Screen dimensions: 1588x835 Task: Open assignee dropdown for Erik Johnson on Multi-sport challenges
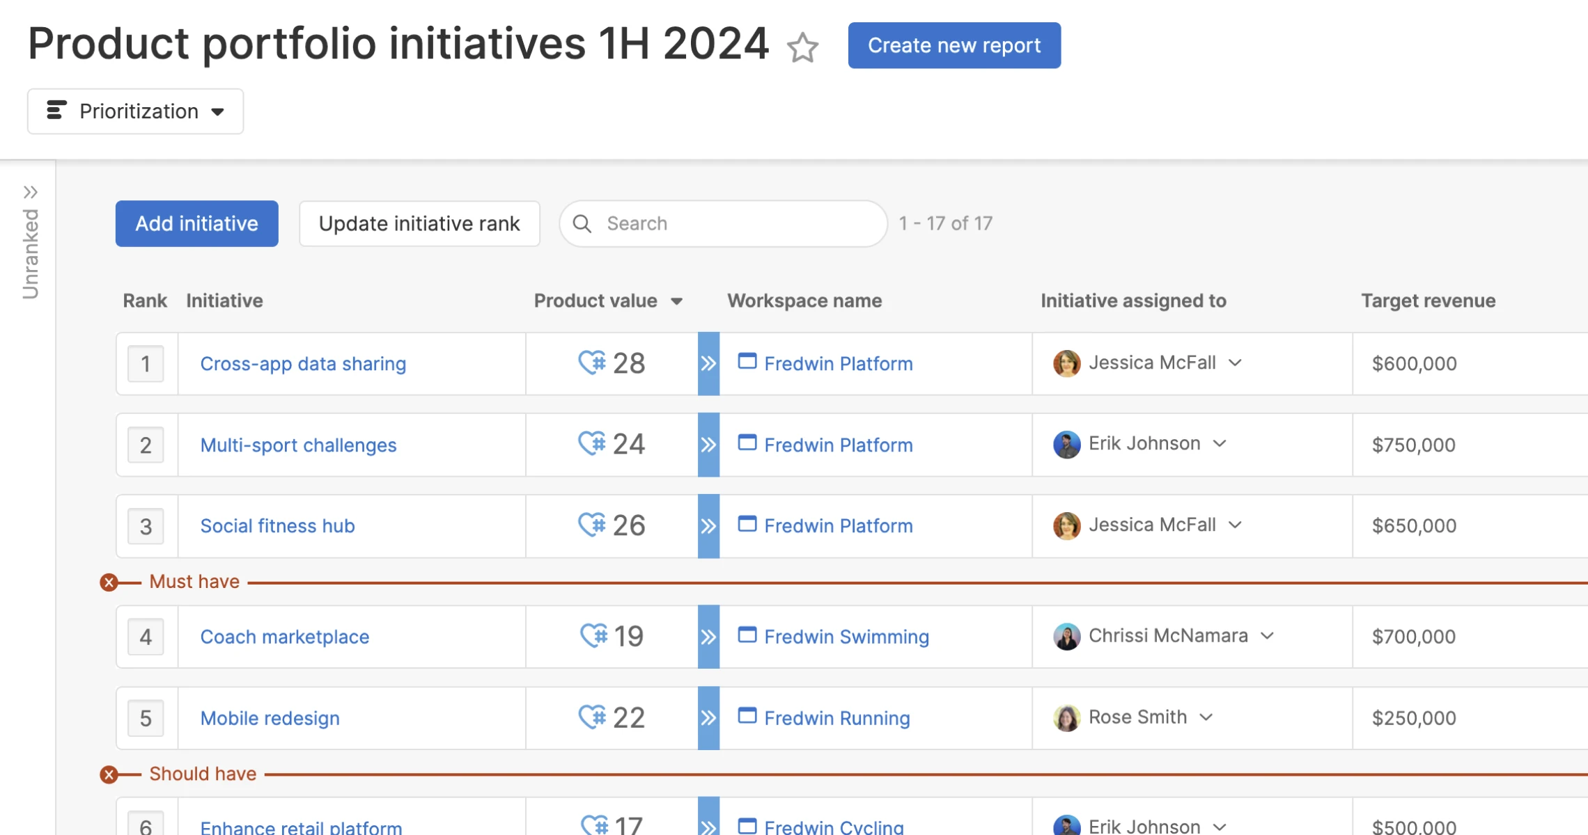1220,444
